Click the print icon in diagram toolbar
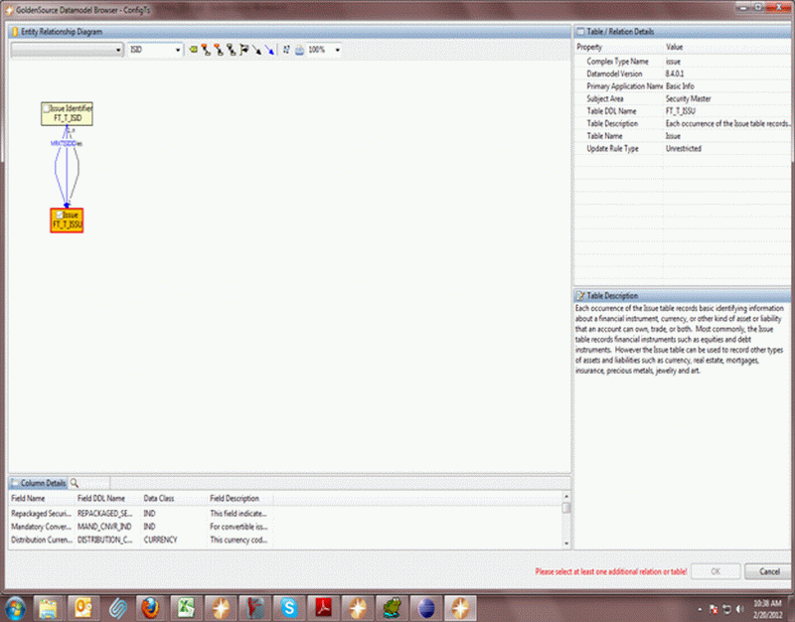Screen dimensions: 795x622 click(300, 50)
